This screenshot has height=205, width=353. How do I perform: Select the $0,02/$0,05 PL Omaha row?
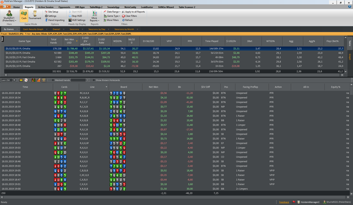tap(174, 48)
